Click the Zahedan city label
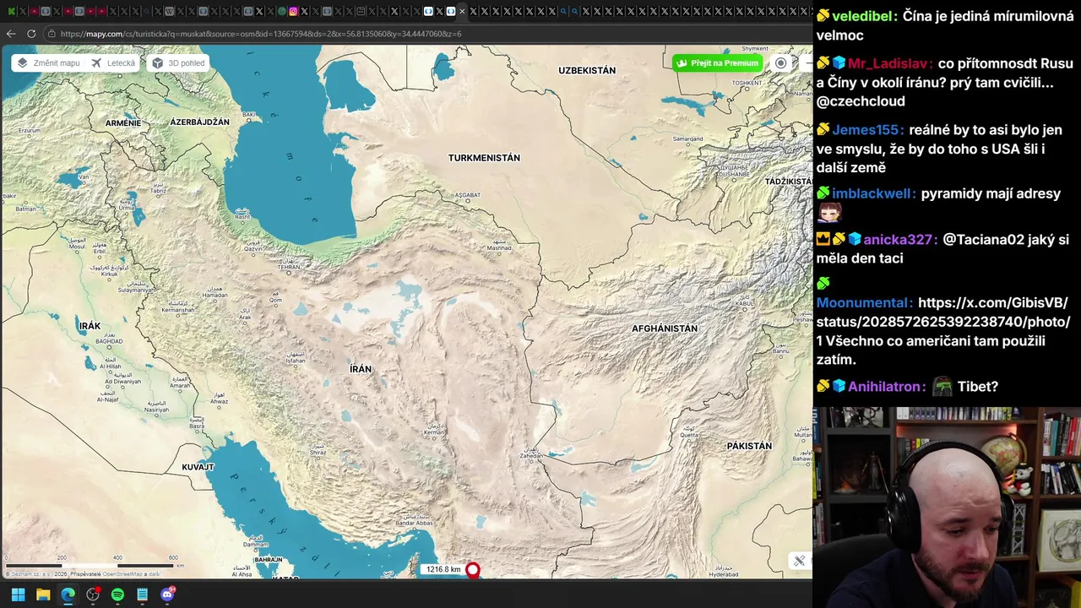The image size is (1081, 608). pos(532,456)
